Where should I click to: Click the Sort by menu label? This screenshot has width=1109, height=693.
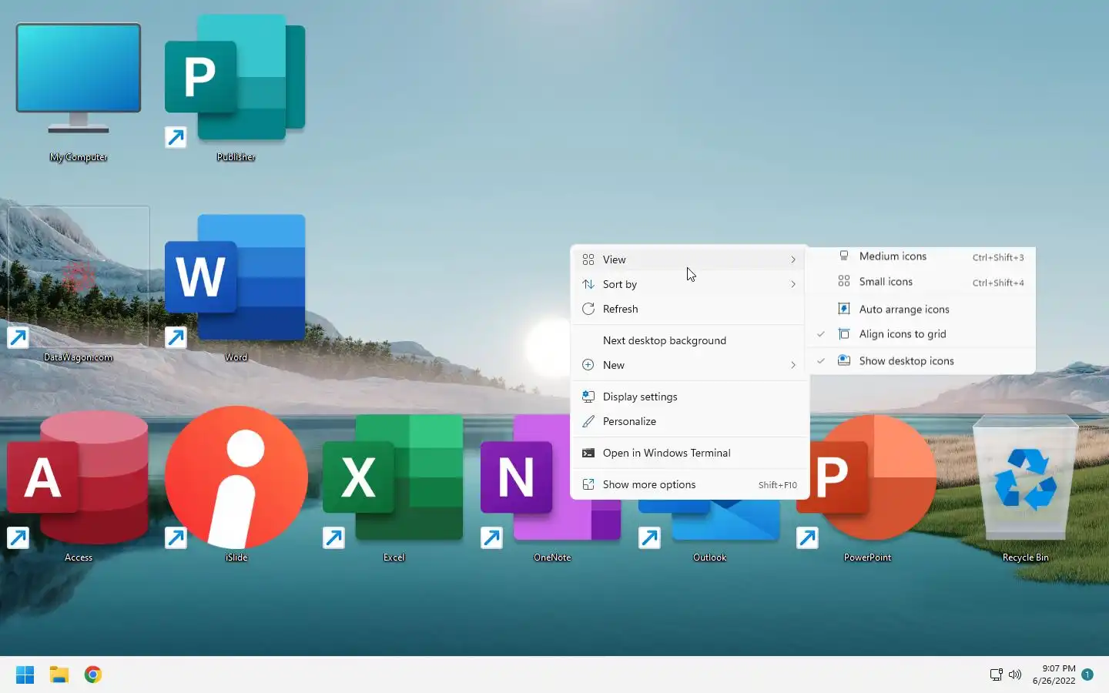[620, 284]
